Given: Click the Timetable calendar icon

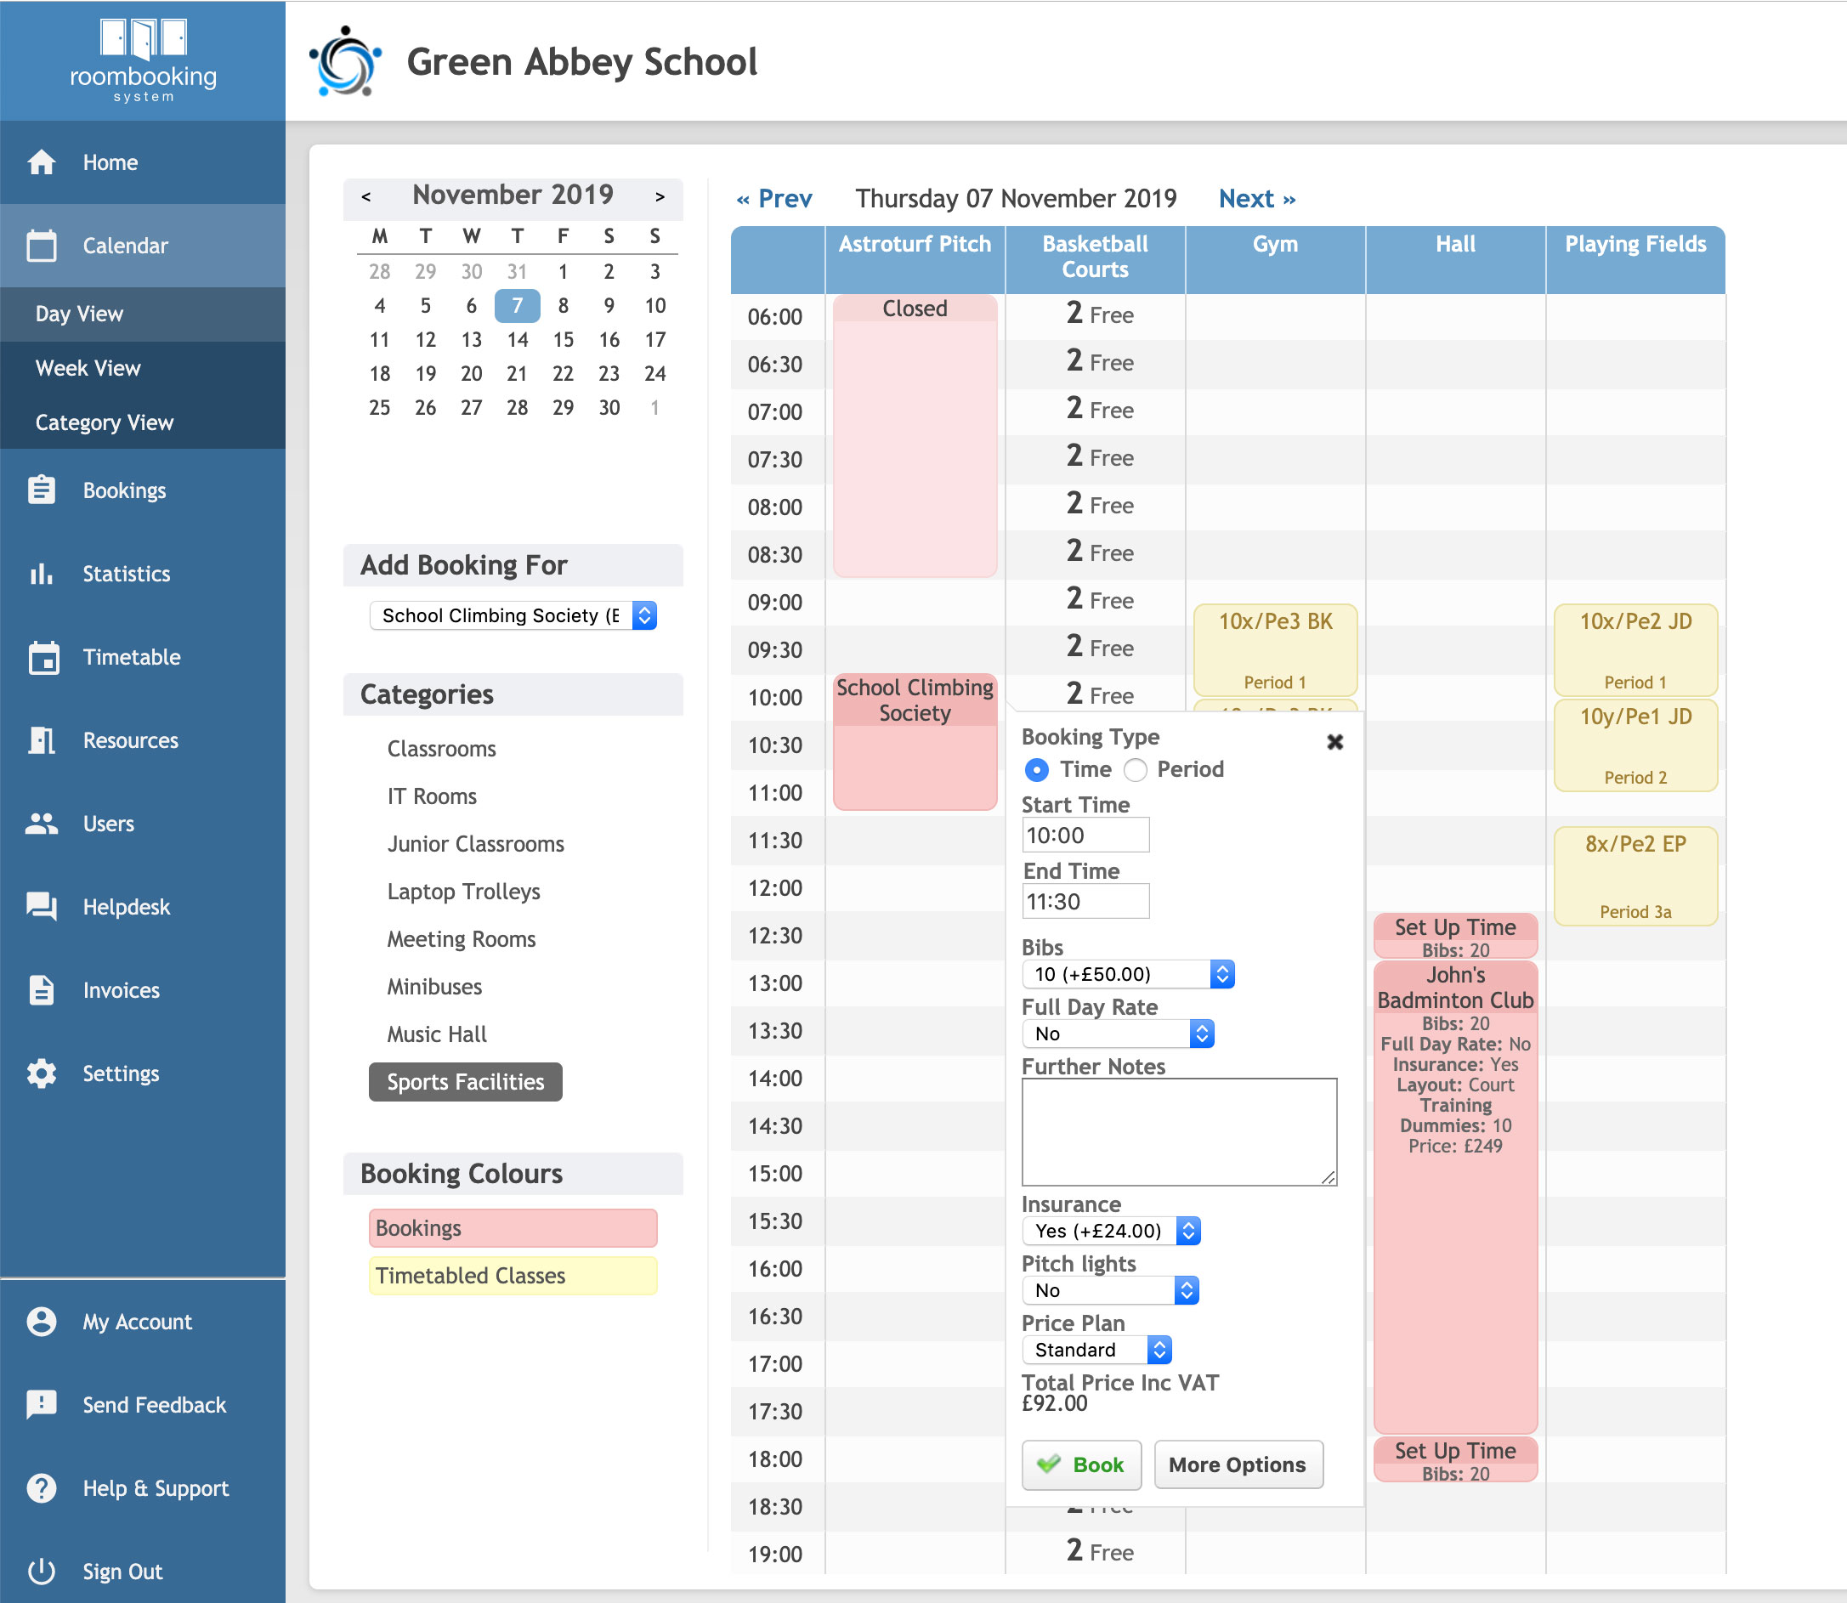Looking at the screenshot, I should 43,658.
